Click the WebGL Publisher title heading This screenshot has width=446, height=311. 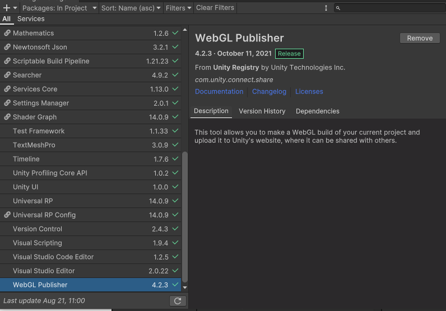pyautogui.click(x=239, y=38)
